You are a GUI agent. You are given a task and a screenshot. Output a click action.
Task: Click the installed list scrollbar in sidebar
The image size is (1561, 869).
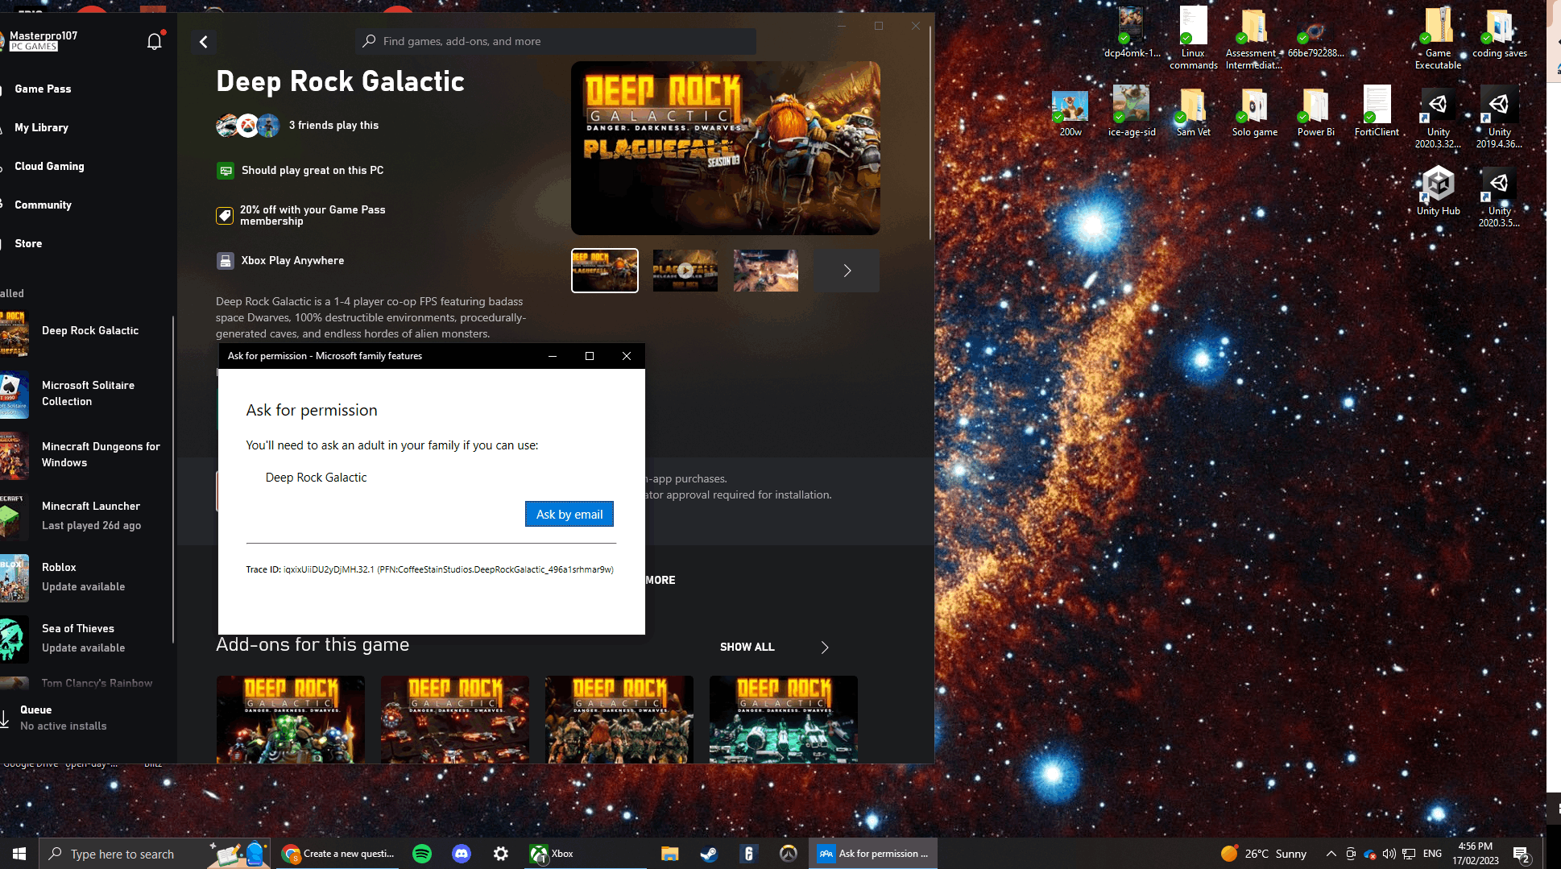(x=173, y=479)
